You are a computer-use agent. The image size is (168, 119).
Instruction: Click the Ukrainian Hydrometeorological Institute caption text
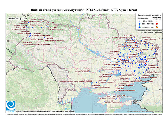point(45,112)
